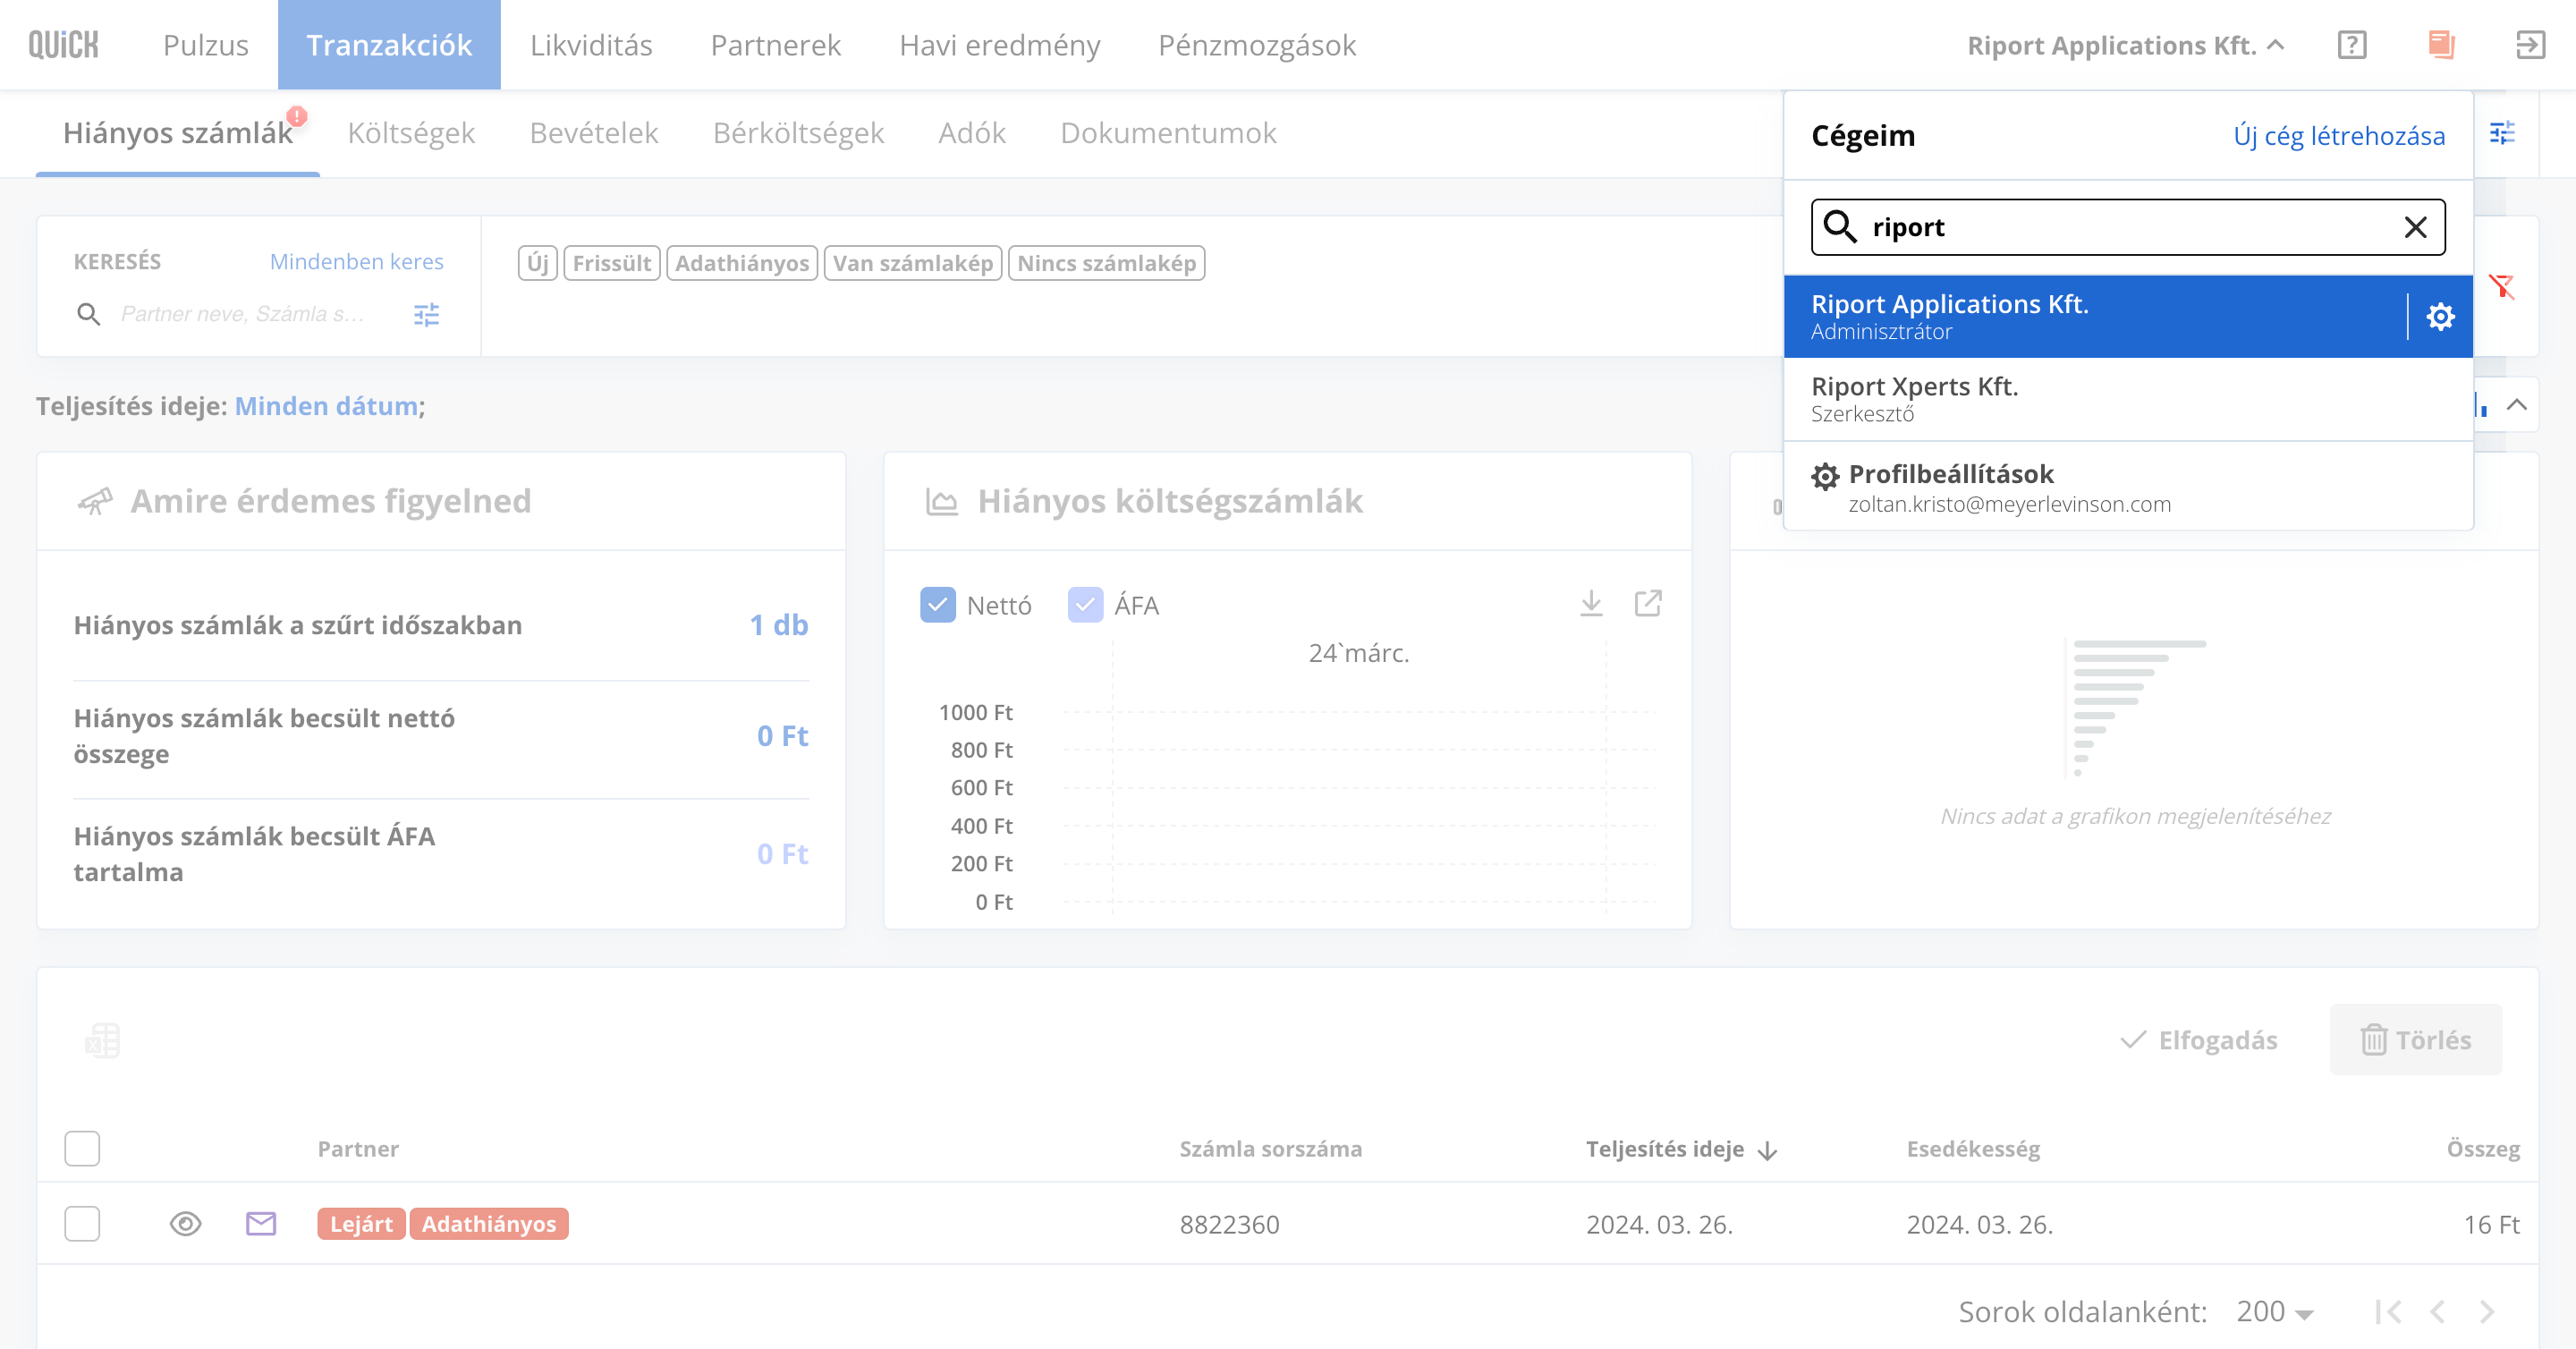Switch to the Bérköltségek tab
Viewport: 2576px width, 1349px height.
pos(798,133)
